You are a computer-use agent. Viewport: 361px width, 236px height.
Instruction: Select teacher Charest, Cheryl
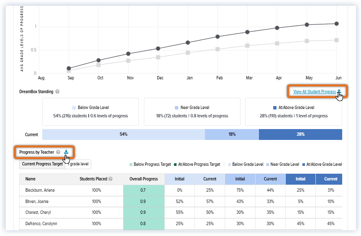click(38, 212)
